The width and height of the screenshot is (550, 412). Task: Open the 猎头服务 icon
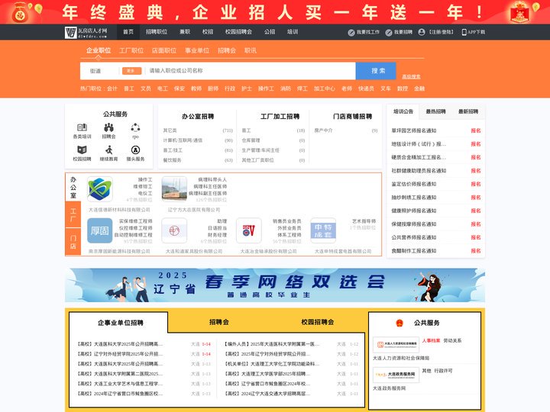[135, 150]
